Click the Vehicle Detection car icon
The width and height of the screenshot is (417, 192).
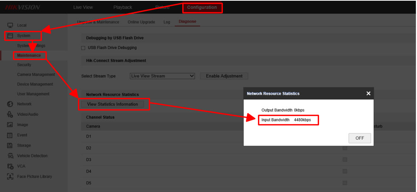point(10,156)
